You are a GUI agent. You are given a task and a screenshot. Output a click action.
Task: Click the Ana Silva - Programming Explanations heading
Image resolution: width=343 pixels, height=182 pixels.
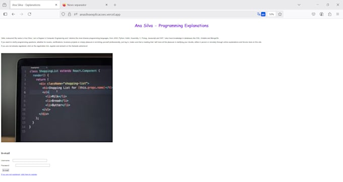(x=171, y=26)
